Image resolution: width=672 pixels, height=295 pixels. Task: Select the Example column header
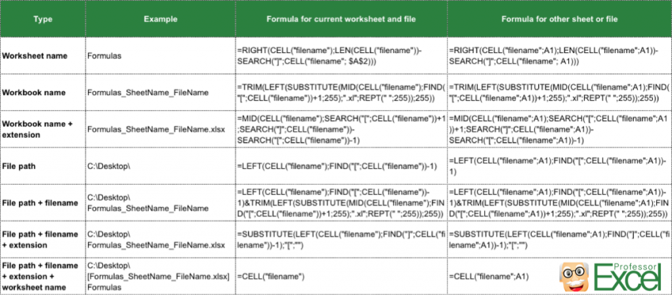(161, 19)
